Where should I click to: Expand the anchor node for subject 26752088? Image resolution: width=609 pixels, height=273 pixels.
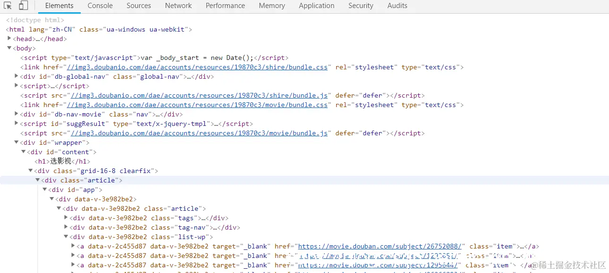tap(73, 246)
